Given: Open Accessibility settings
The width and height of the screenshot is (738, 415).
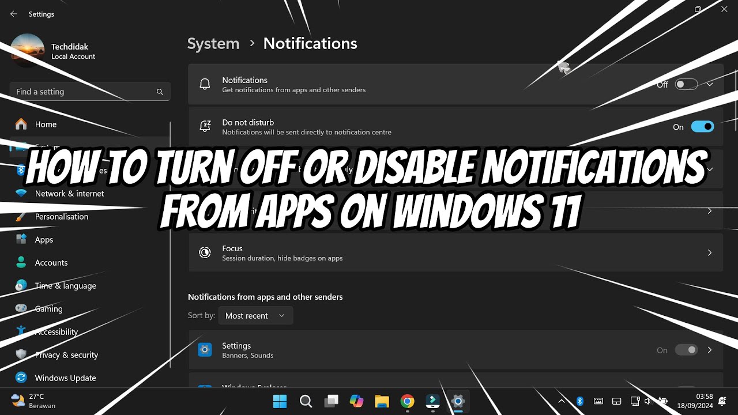Looking at the screenshot, I should [x=56, y=332].
